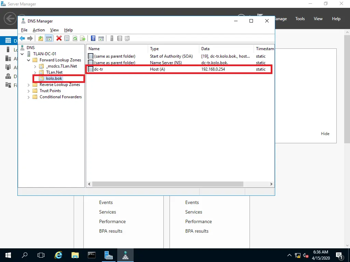Open the File menu in DNS Manager
The image size is (350, 262).
[24, 30]
